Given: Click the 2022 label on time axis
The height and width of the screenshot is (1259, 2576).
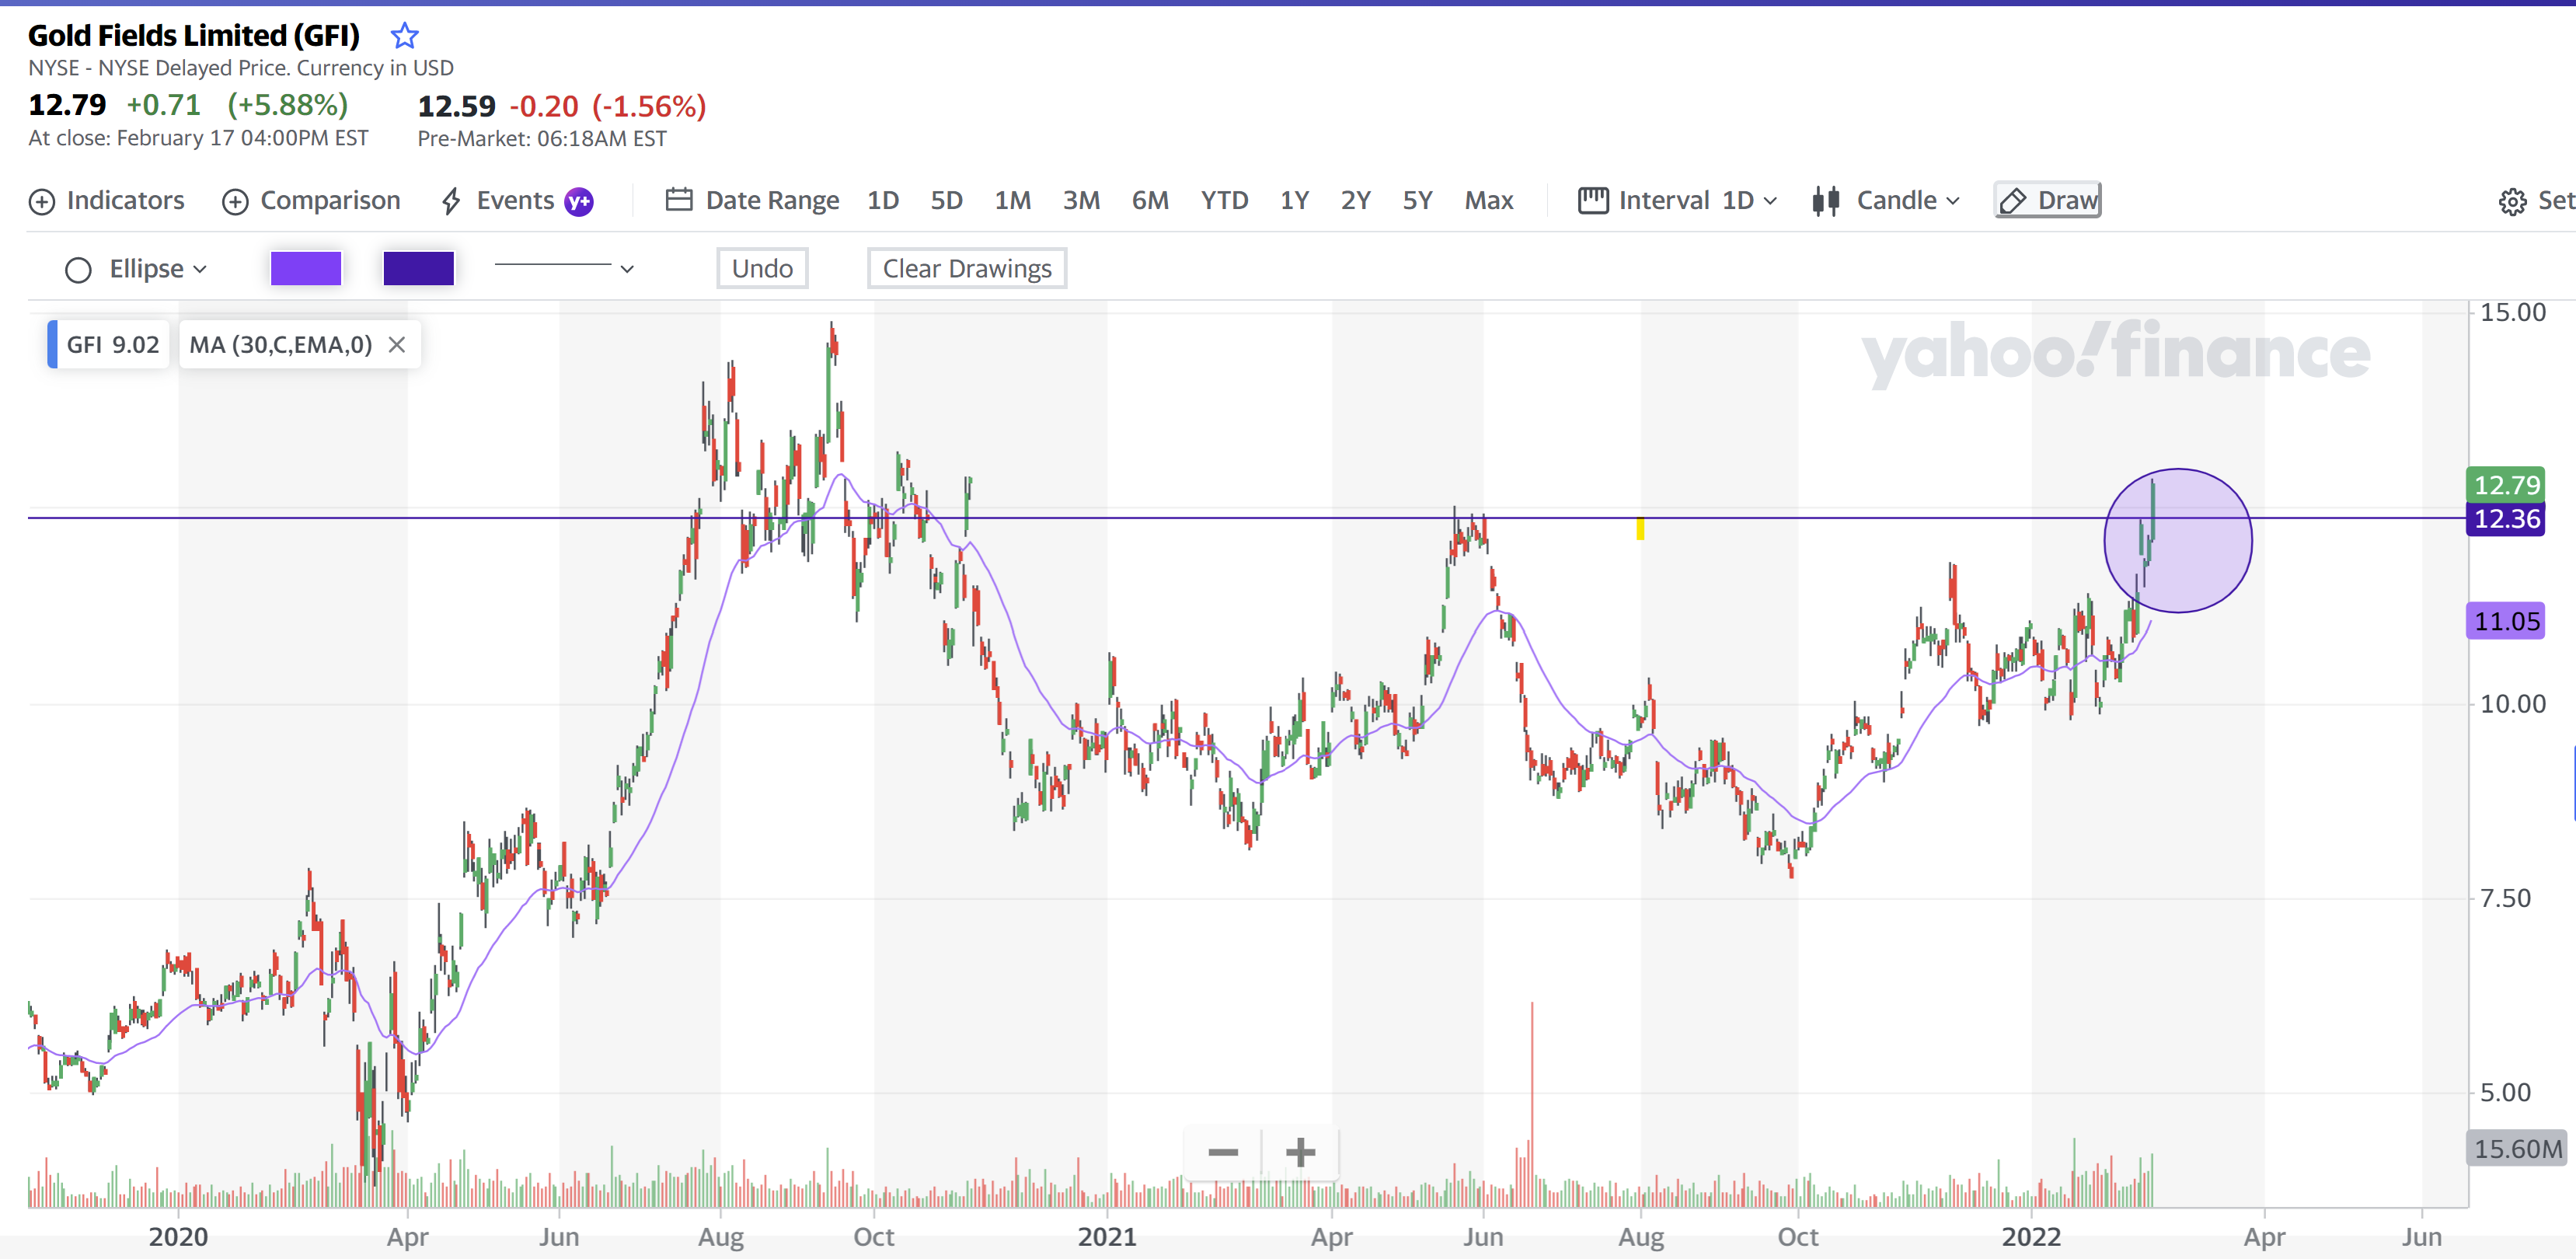Looking at the screenshot, I should click(x=2031, y=1237).
